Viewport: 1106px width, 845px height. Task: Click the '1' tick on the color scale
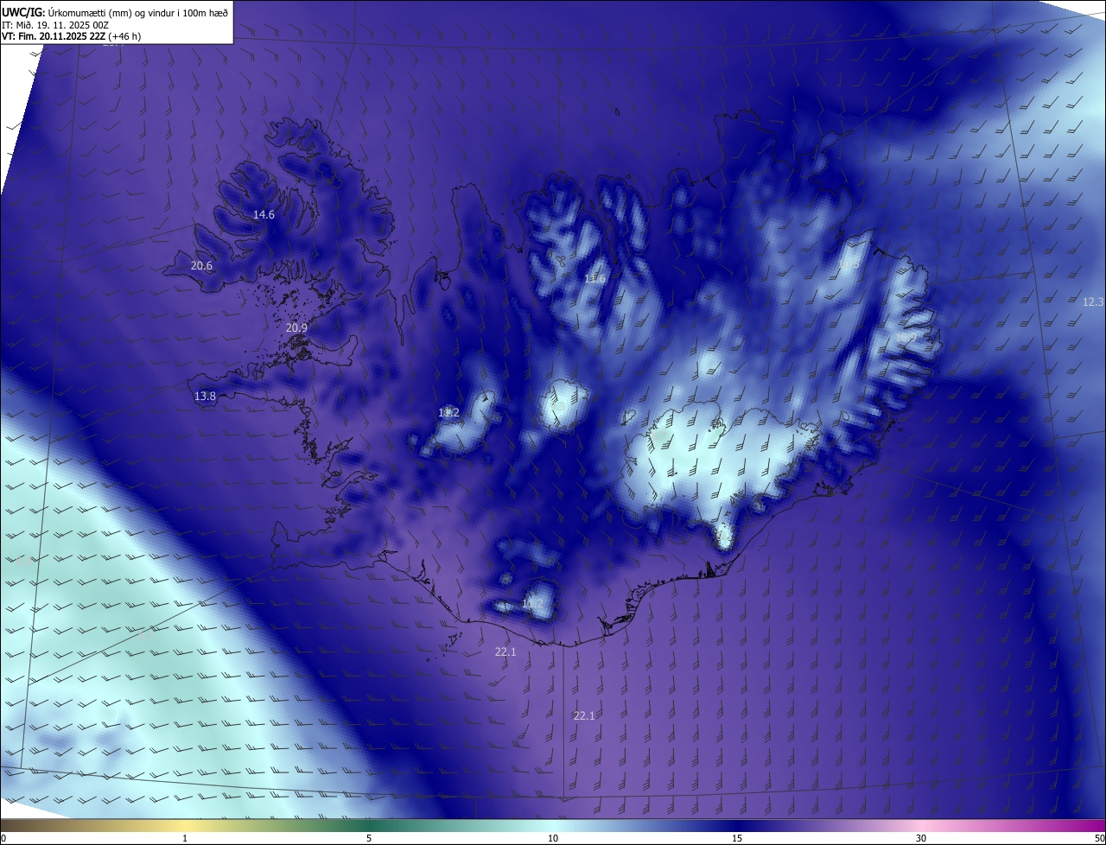[x=185, y=839]
